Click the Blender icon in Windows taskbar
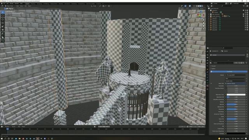Viewport: 249px width, 140px height. pos(37,138)
